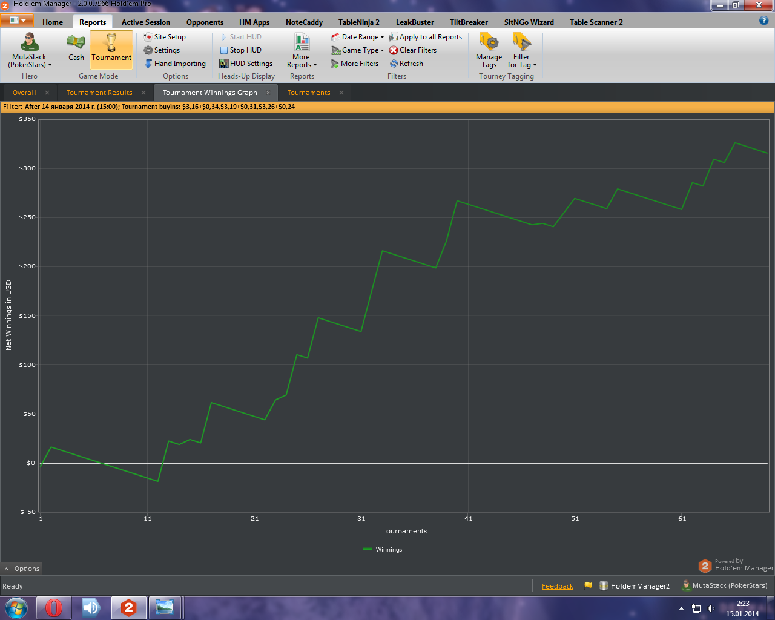Open Hand Importing
The width and height of the screenshot is (775, 620).
click(175, 64)
